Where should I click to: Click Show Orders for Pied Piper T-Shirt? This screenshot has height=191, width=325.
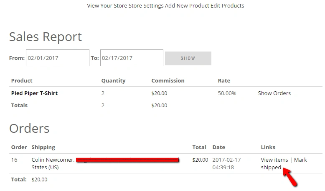coord(274,93)
